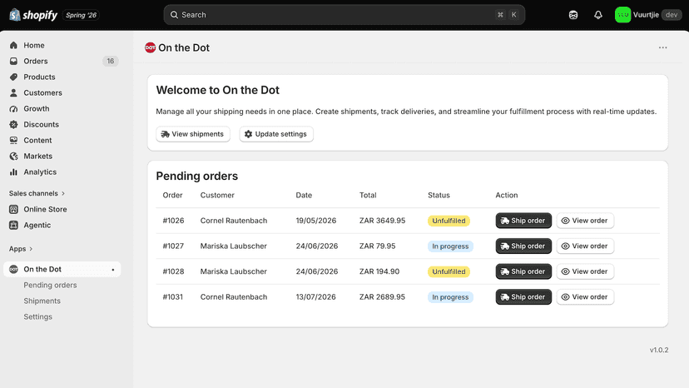View order #1026 for Cornel Rautenbach
This screenshot has height=388, width=689.
585,221
